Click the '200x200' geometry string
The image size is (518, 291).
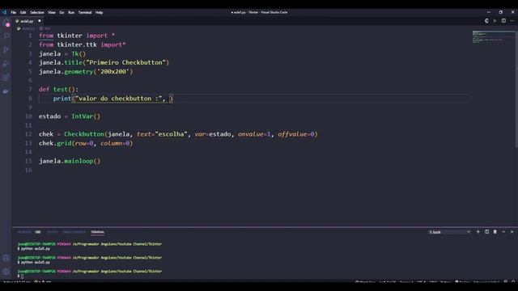(x=113, y=72)
